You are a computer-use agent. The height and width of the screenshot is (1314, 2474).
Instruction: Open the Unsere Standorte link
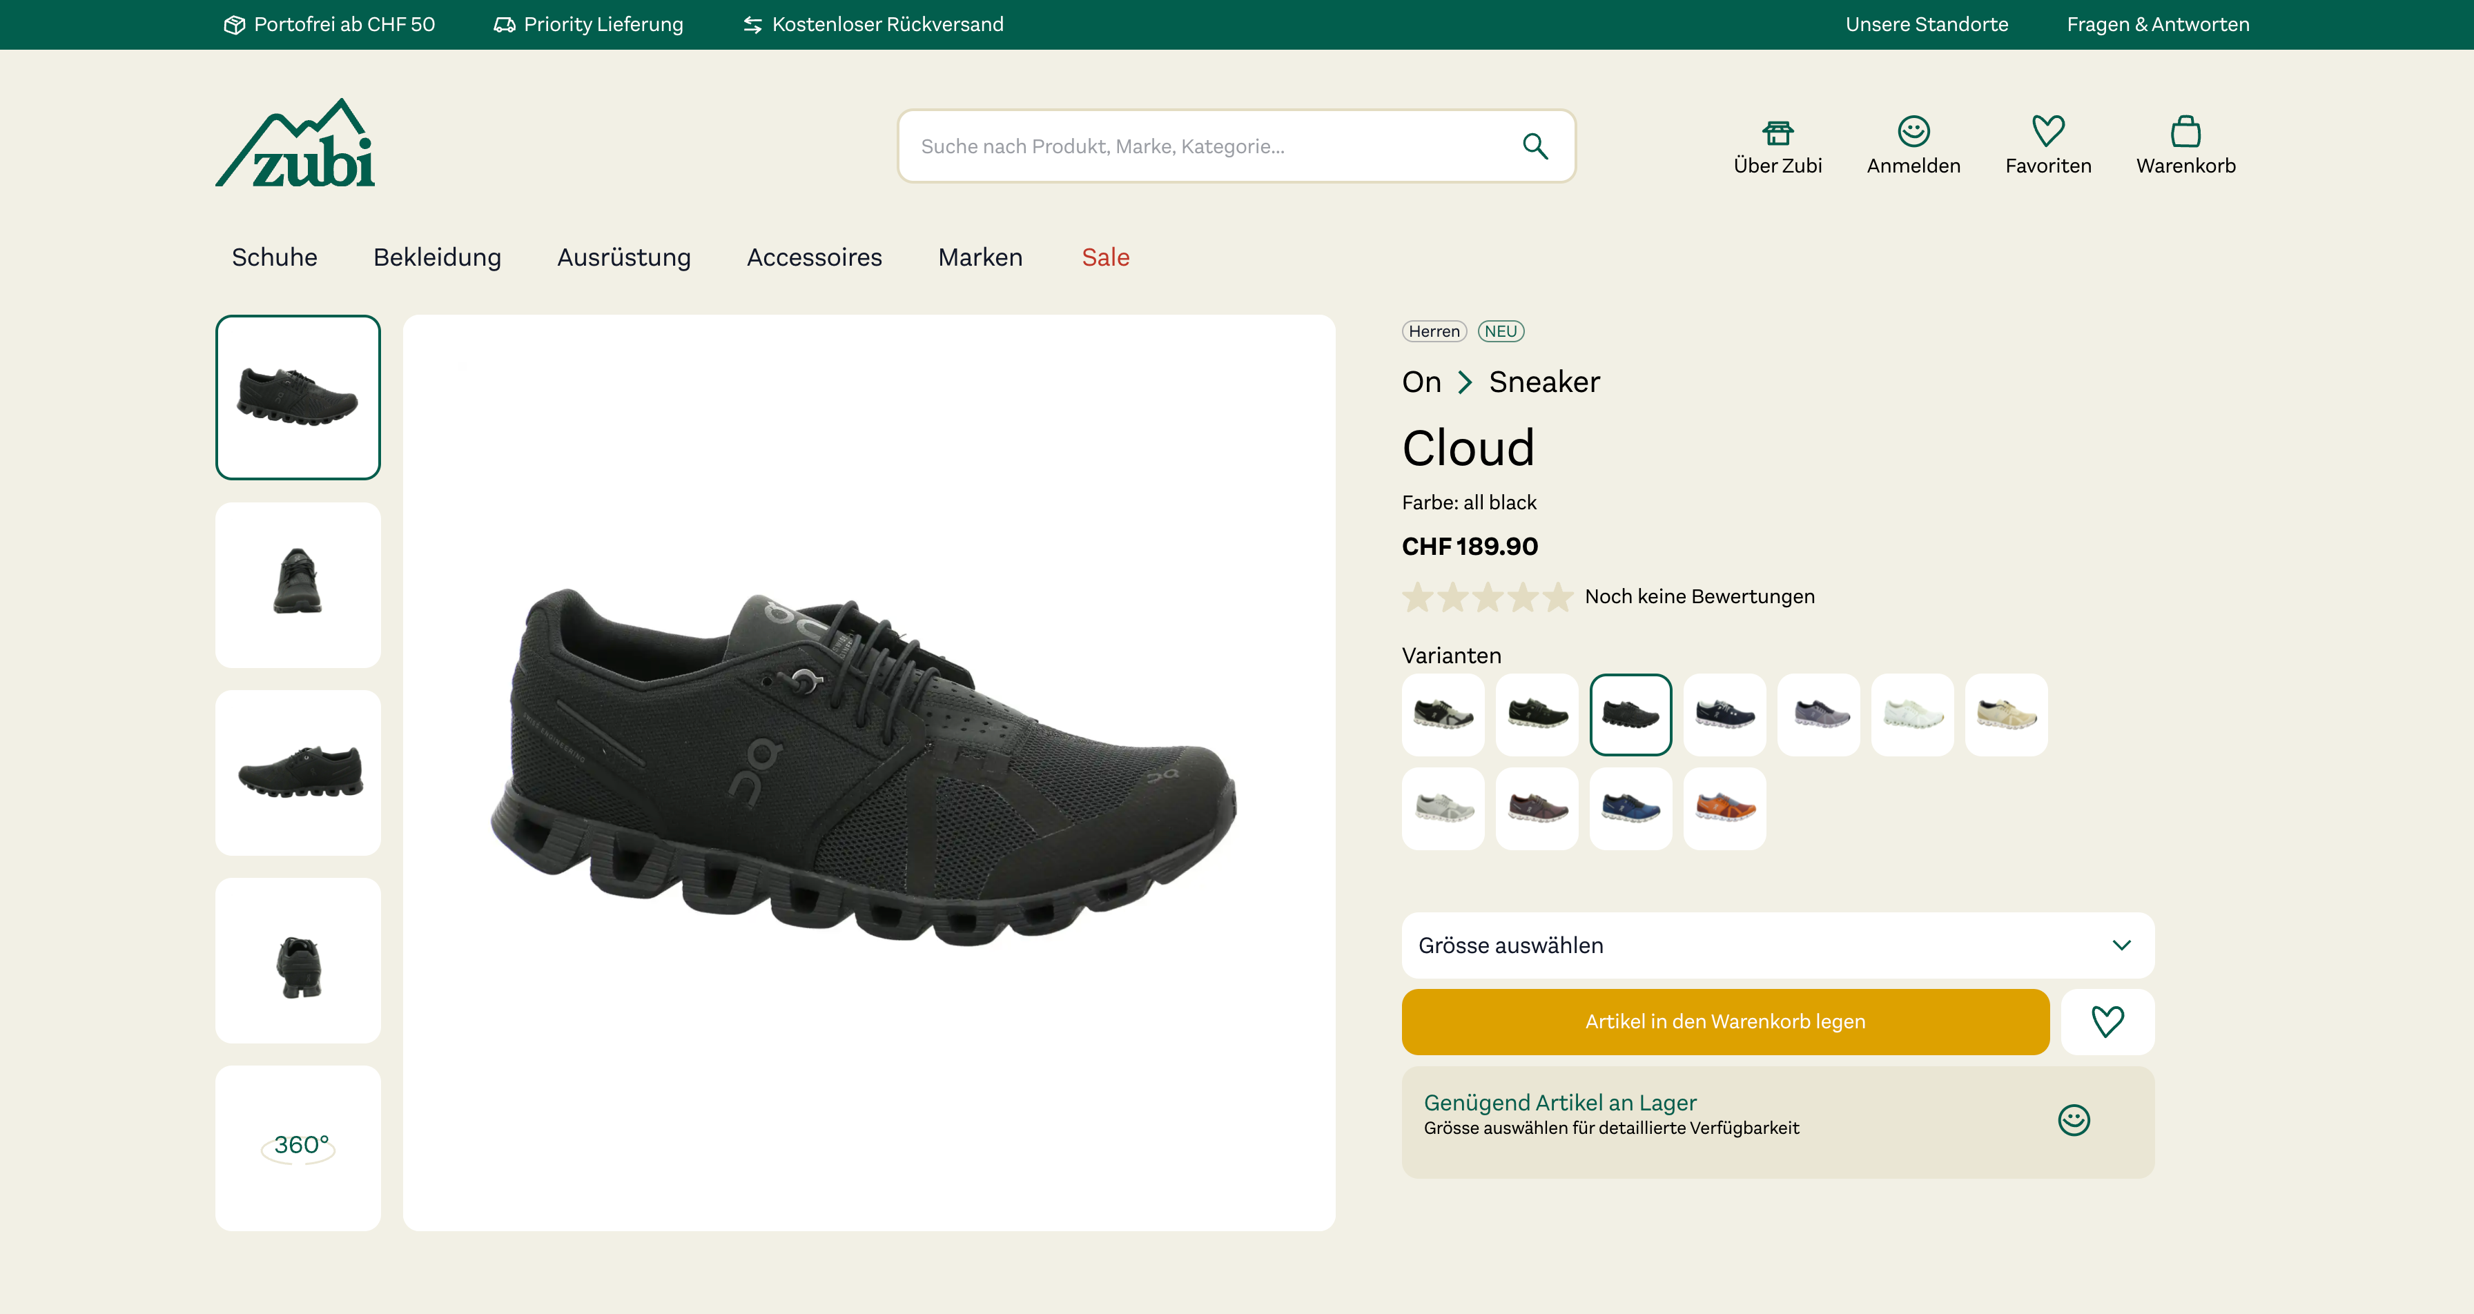coord(1926,24)
